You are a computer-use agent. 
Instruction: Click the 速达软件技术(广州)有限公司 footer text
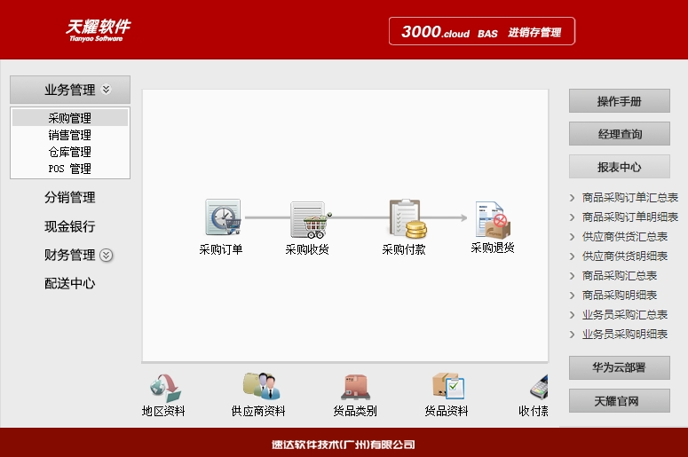click(x=344, y=445)
